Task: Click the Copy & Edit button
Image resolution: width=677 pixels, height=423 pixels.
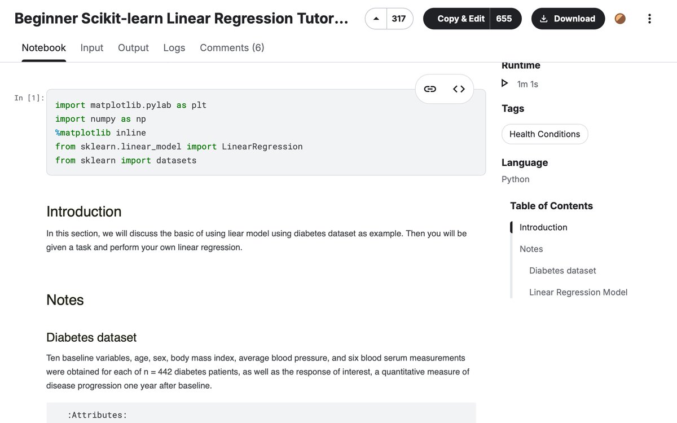Action: click(x=456, y=19)
